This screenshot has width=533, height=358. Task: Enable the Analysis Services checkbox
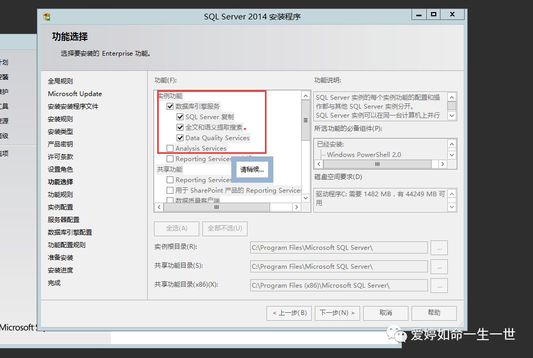(x=170, y=148)
